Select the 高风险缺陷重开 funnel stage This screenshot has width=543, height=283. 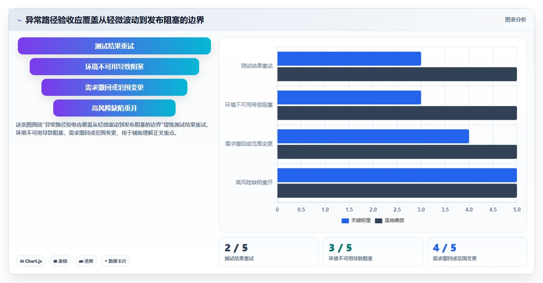114,108
